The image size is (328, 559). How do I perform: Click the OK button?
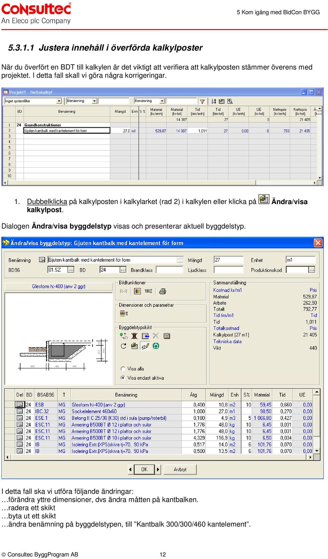(x=144, y=469)
